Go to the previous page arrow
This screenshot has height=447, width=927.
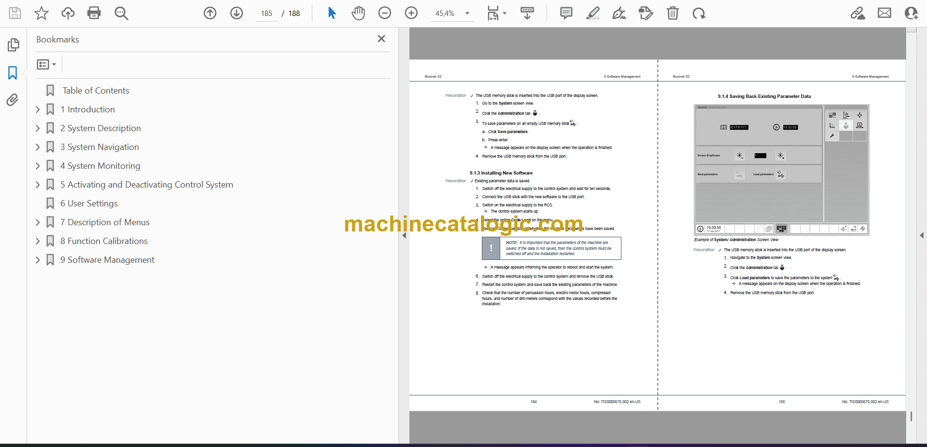(210, 13)
